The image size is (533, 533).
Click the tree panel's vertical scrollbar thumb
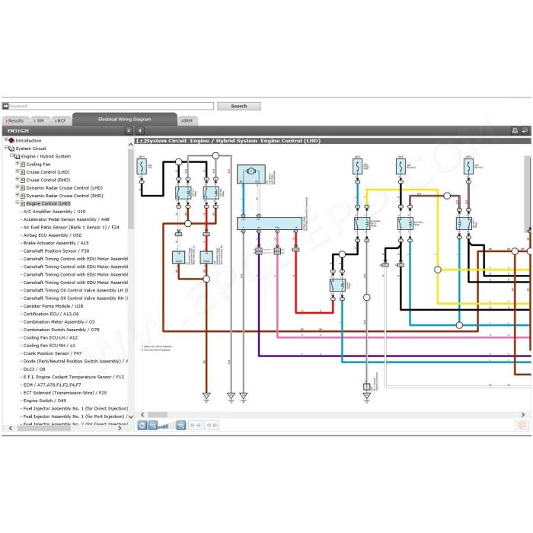tap(131, 189)
